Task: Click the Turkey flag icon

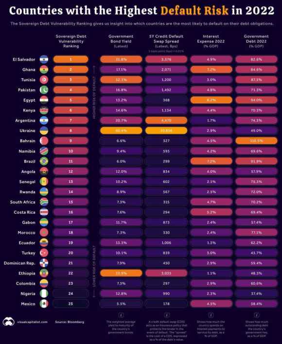Action: coord(44,253)
